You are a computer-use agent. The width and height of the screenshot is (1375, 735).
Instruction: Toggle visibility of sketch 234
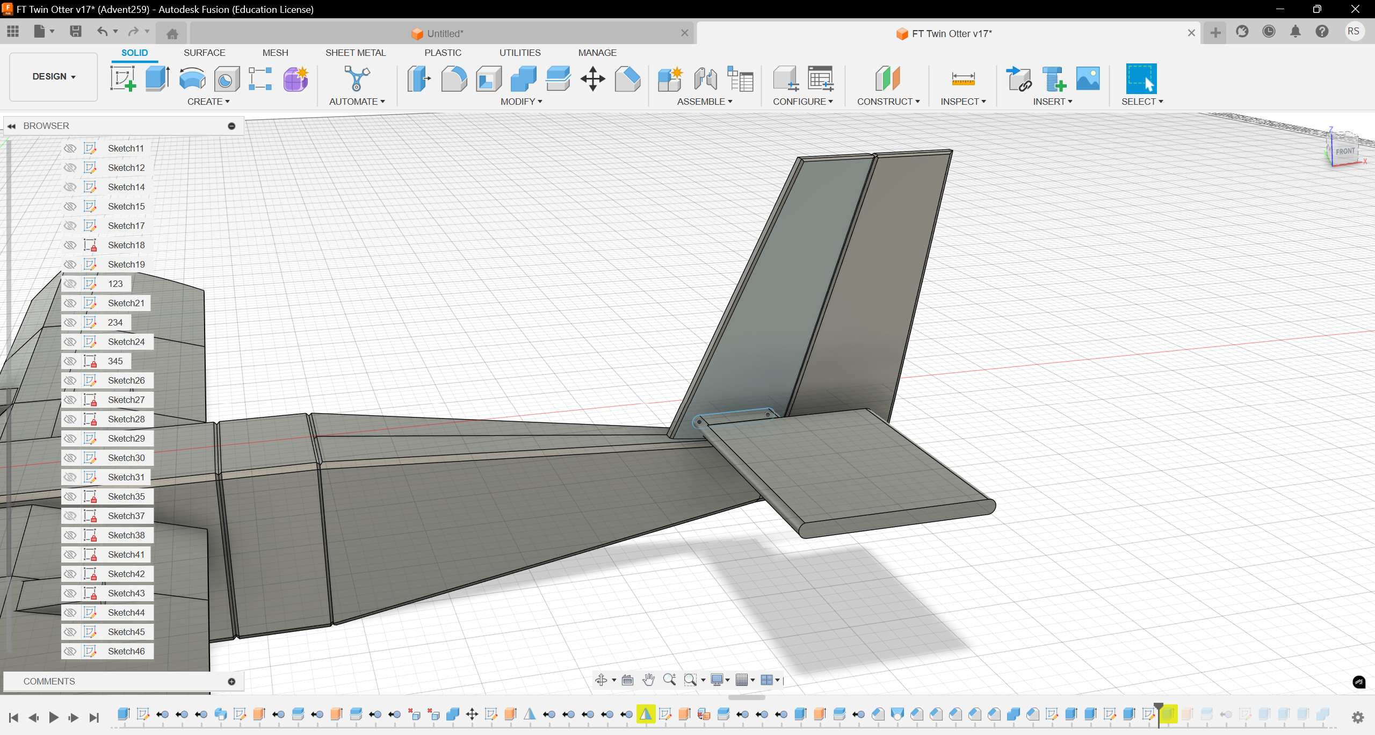point(70,322)
